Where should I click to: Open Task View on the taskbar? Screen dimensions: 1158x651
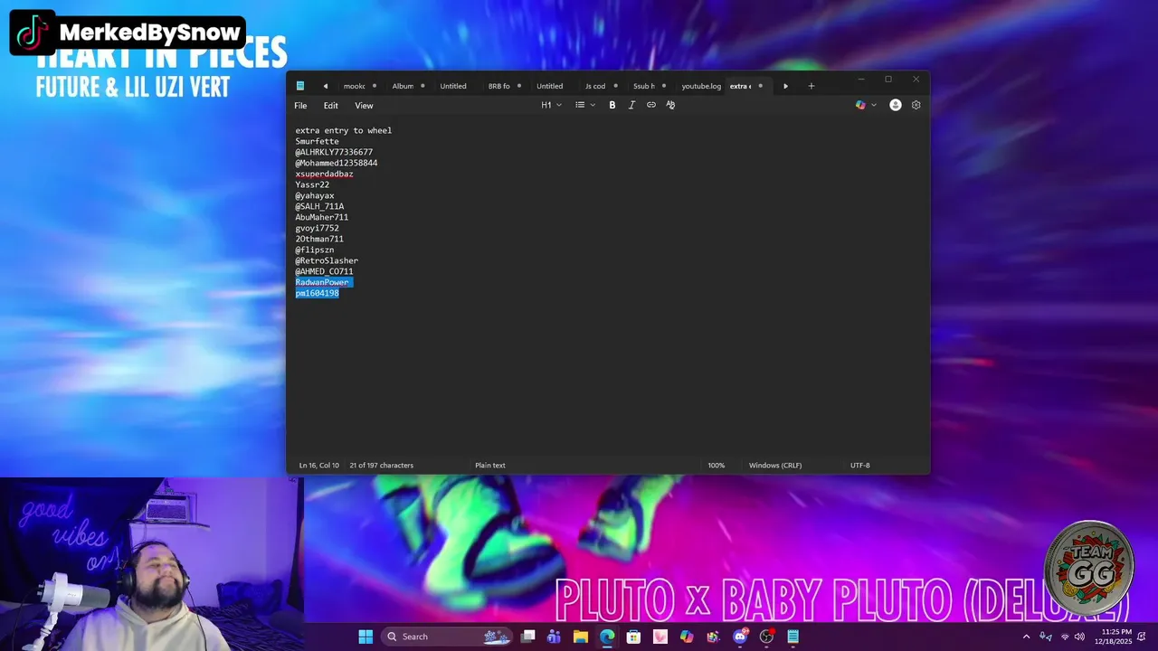[x=528, y=637]
